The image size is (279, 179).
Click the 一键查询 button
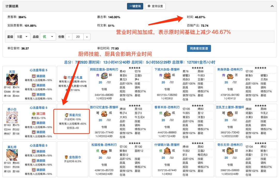(x=135, y=6)
